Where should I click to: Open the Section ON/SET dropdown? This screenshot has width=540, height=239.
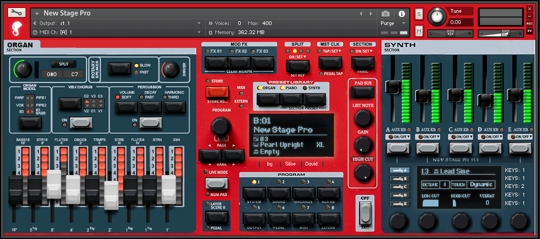(365, 51)
